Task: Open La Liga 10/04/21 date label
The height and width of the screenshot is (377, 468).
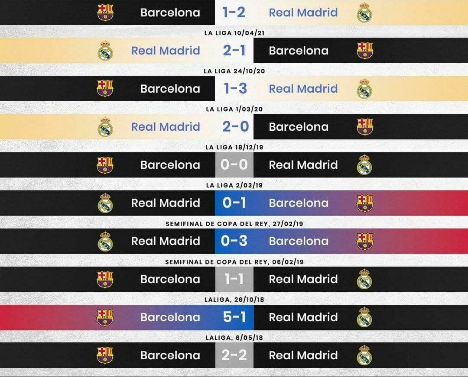Action: click(x=234, y=33)
